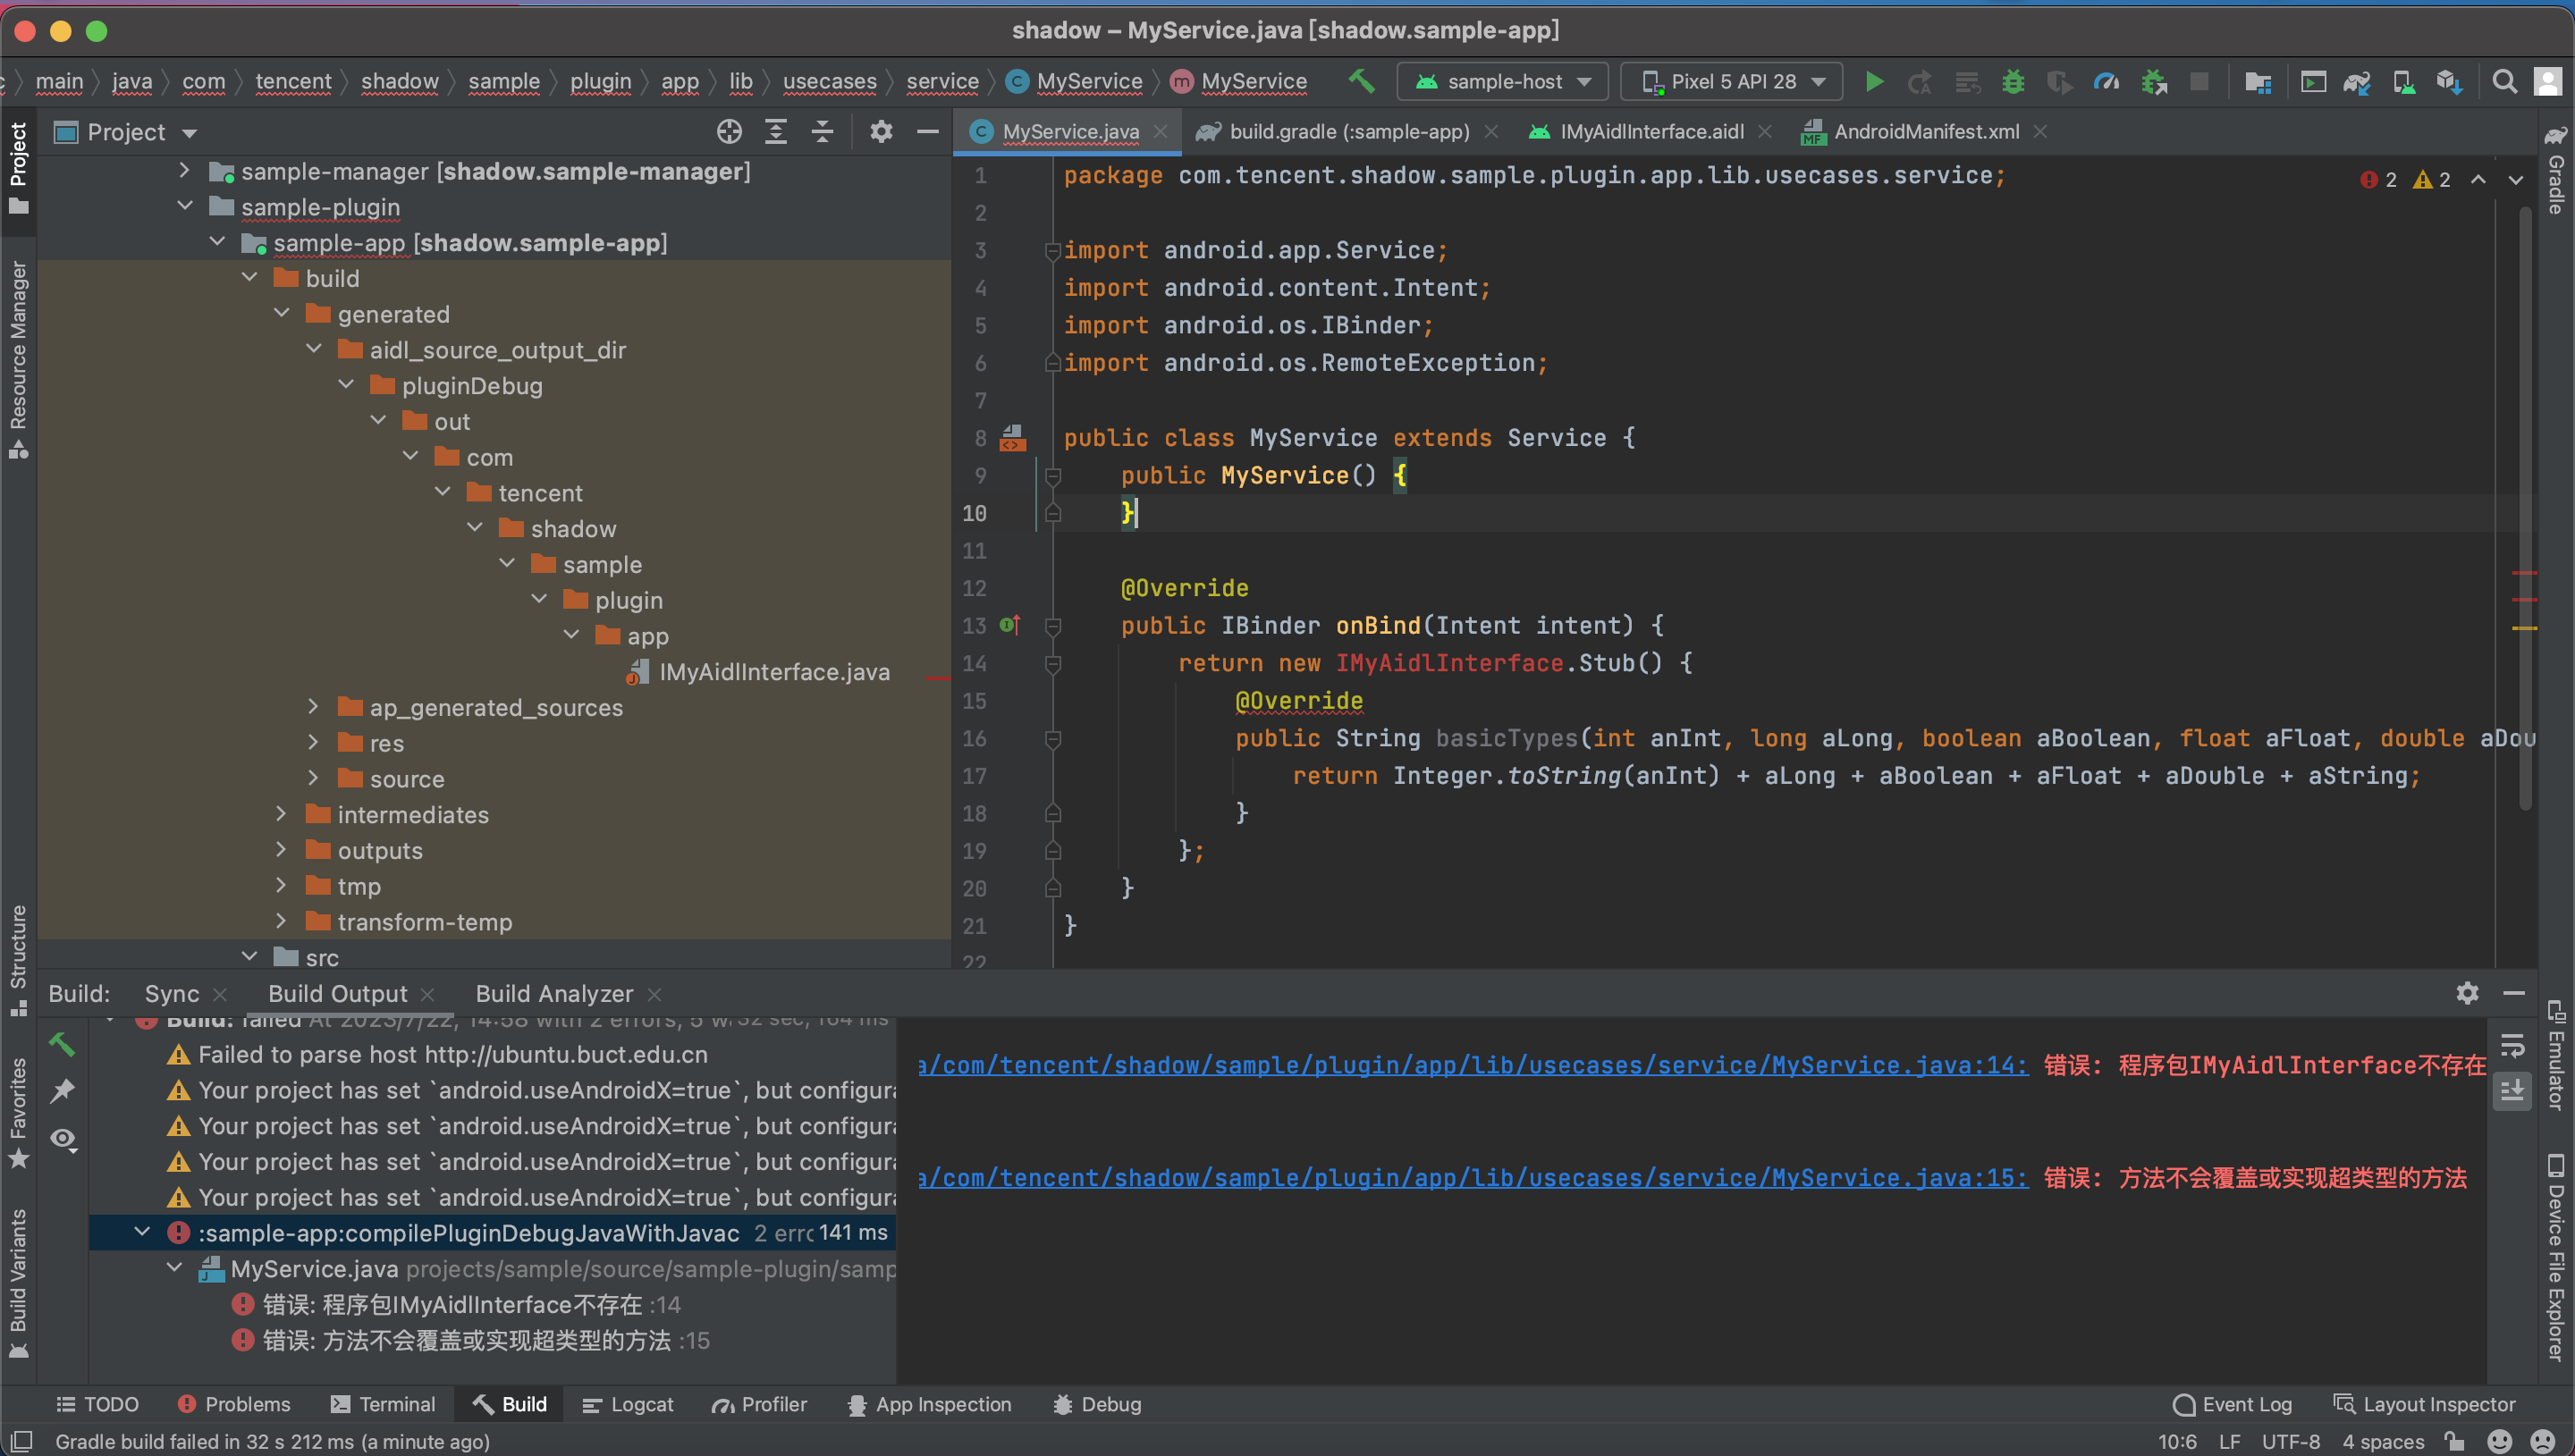The width and height of the screenshot is (2575, 1456).
Task: Pin the Build tool window
Action: [64, 1091]
